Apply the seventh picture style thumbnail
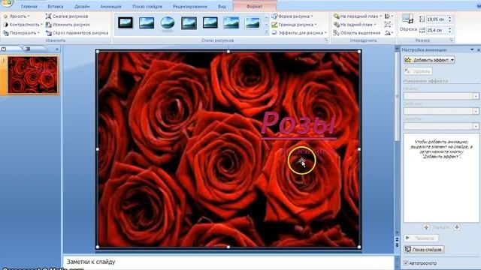Screen dimensions: 481x270 click(x=253, y=22)
